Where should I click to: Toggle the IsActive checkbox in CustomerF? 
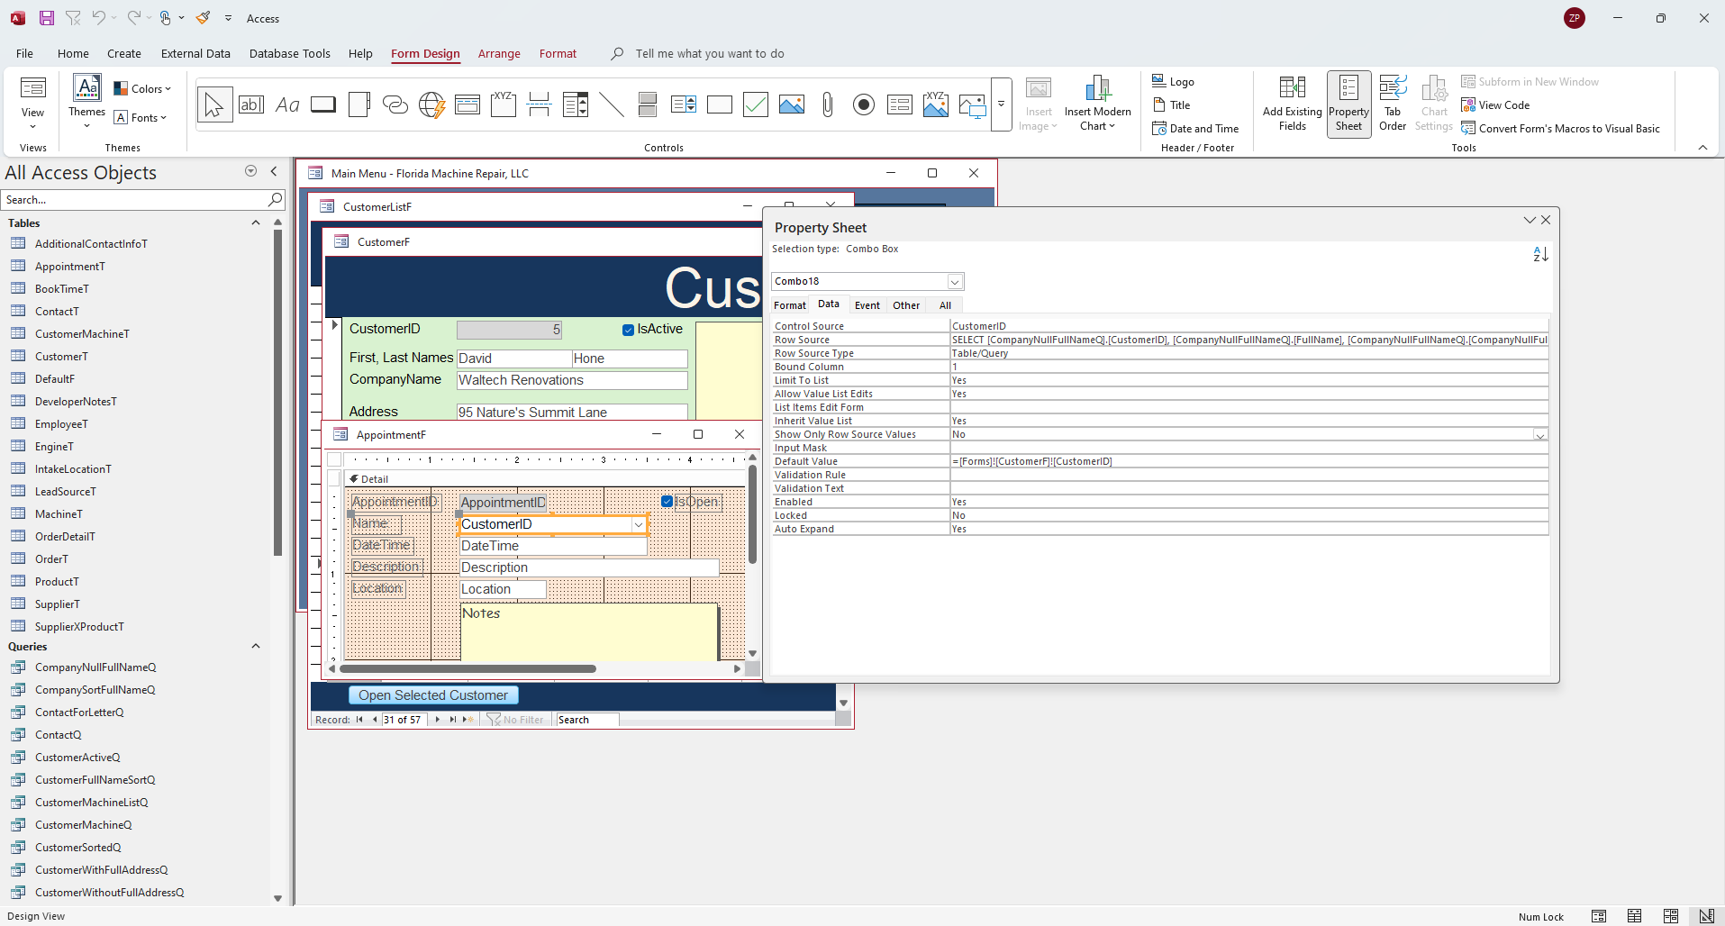pos(628,330)
